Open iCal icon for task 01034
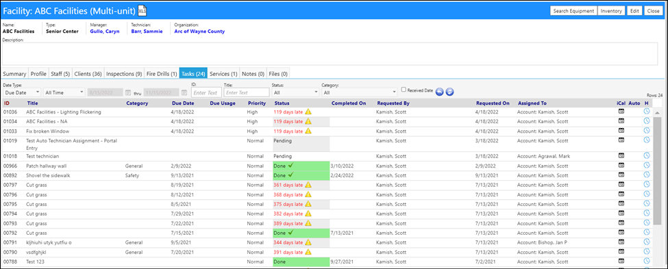668x269 pixels. [621, 121]
